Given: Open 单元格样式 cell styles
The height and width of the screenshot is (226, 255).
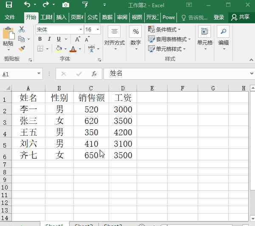Looking at the screenshot, I should 167,49.
